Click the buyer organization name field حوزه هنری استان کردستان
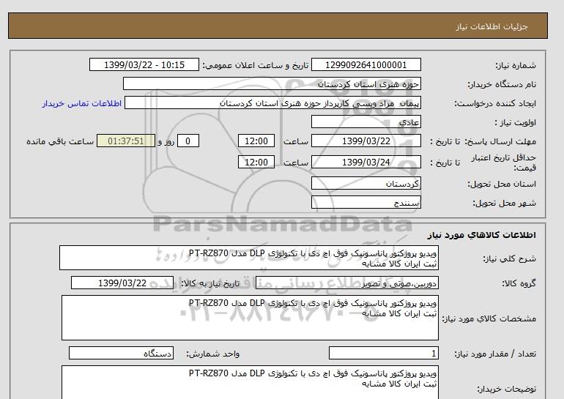This screenshot has height=399, width=564. (x=272, y=83)
